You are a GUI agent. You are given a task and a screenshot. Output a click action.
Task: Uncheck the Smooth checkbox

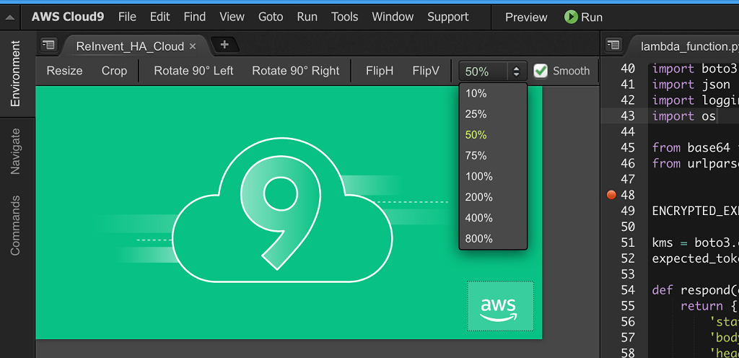pos(541,71)
